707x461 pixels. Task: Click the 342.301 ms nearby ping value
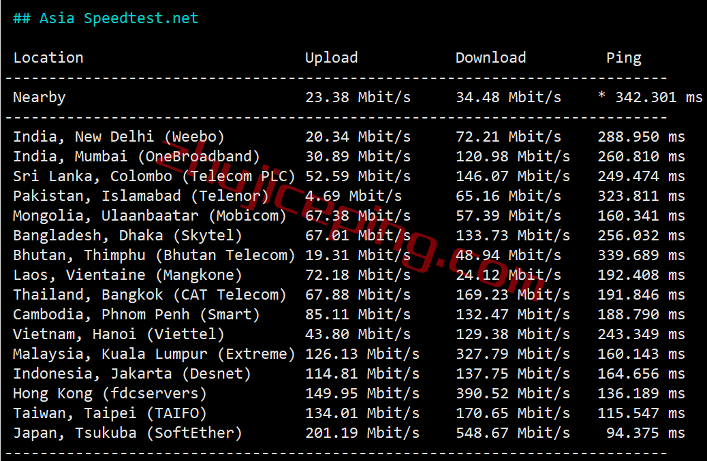pos(659,97)
